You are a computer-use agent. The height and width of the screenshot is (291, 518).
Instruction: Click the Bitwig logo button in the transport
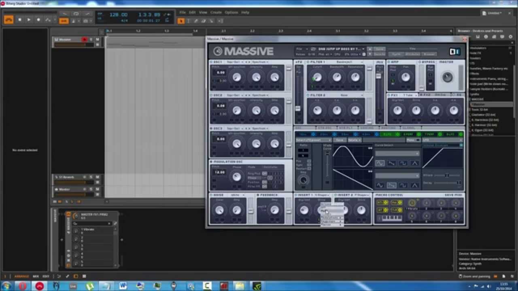[x=8, y=19]
